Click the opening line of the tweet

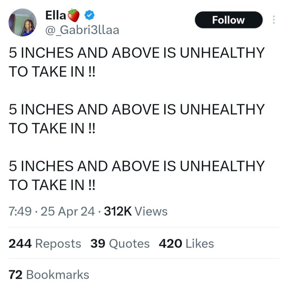136,53
